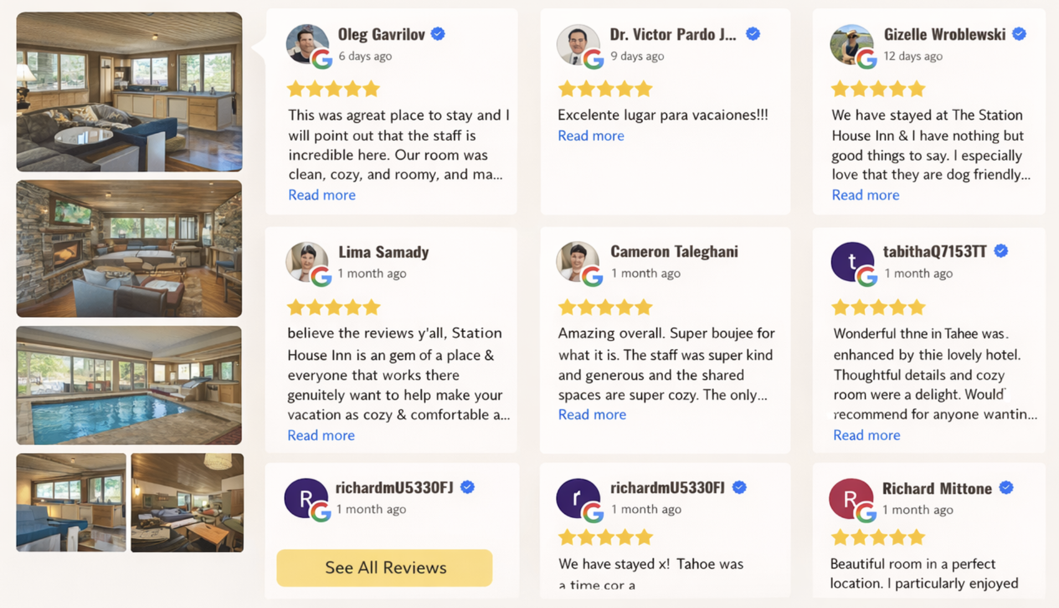
Task: Expand Gizelle Wroblewski's review with Read more
Action: coord(865,195)
